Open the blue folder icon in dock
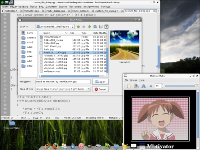The image size is (200, 150). point(116,146)
